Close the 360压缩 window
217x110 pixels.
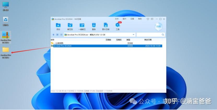[x=164, y=19]
